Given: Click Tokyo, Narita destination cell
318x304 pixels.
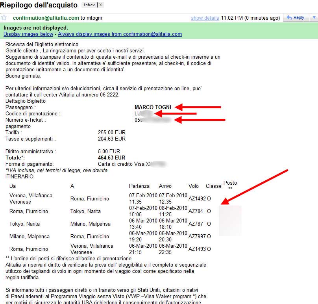Looking at the screenshot, I should pos(85,211).
